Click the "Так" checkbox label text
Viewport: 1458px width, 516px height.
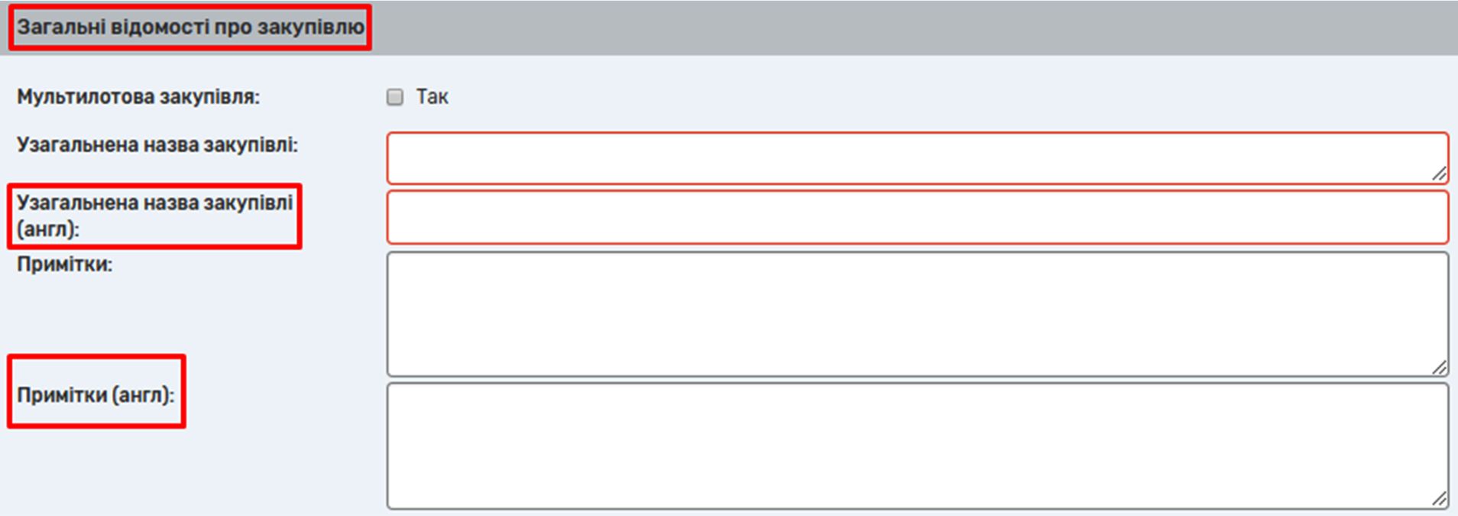432,97
